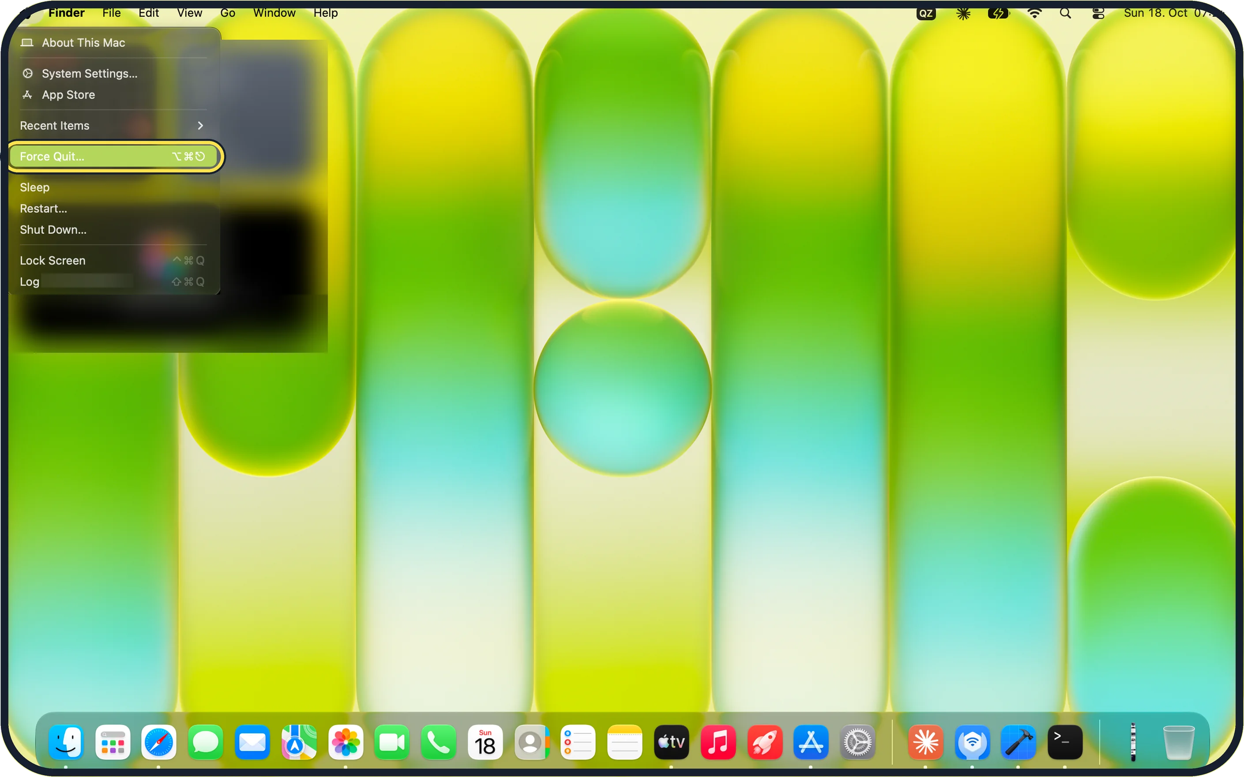Viewport: 1244px width, 777px height.
Task: Choose Force Quit… from Apple menu
Action: 113,156
